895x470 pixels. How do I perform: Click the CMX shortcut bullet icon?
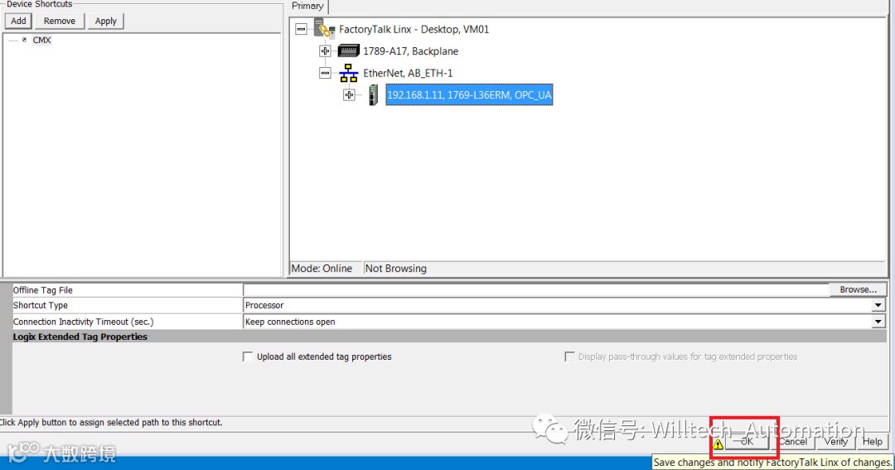[x=24, y=40]
